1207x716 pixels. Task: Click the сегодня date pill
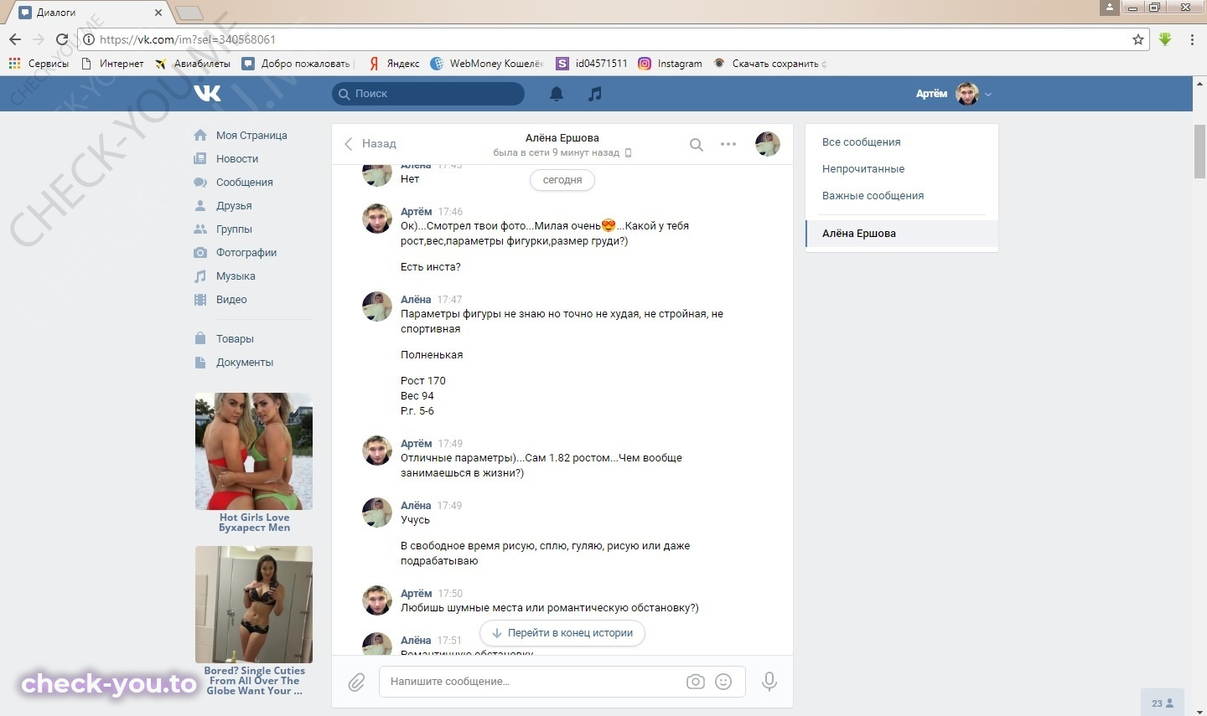[562, 180]
